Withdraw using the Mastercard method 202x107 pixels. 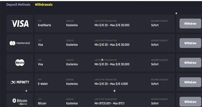click(190, 43)
